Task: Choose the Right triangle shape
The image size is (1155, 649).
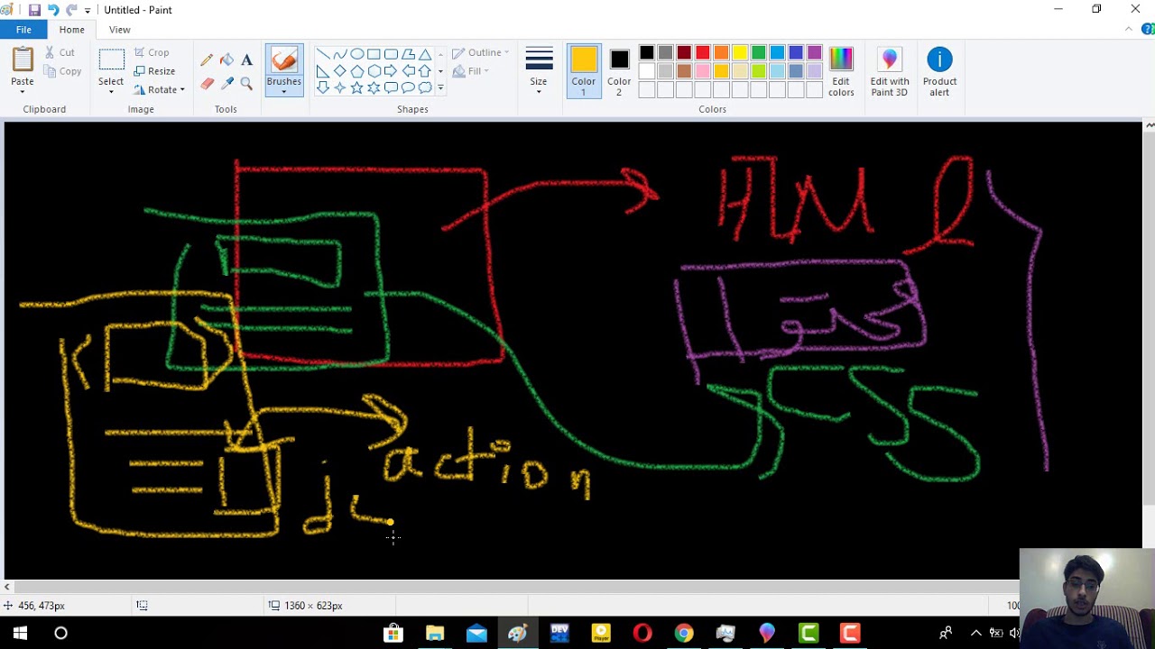Action: coord(322,71)
